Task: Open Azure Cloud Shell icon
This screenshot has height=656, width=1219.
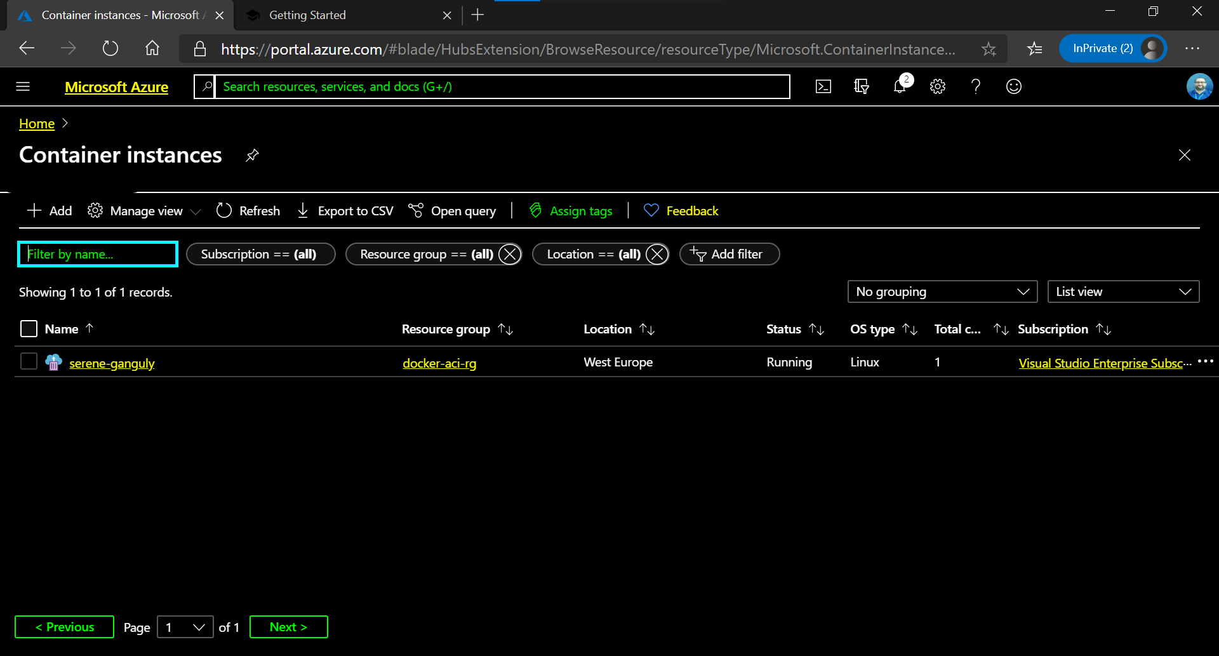Action: [823, 86]
